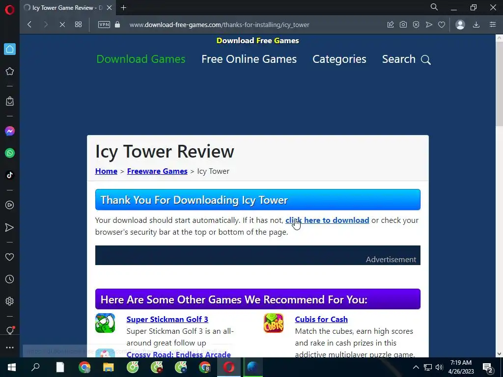The height and width of the screenshot is (377, 503).
Task: Open the Player icon in sidebar
Action: pyautogui.click(x=10, y=205)
